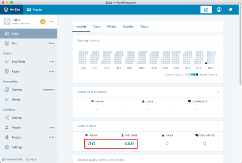The image size is (242, 163).
Task: Click the orange sync status icon
Action: coord(43,21)
